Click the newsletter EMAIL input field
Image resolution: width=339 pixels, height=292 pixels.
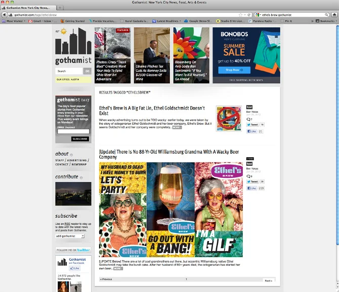(x=73, y=131)
